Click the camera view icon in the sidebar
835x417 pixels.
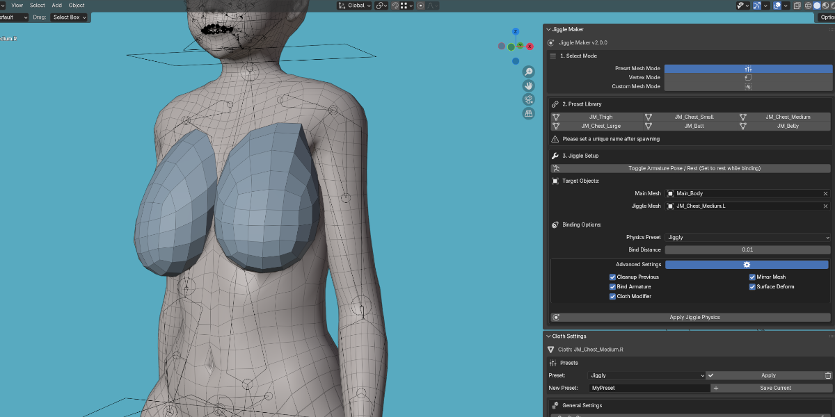click(529, 99)
